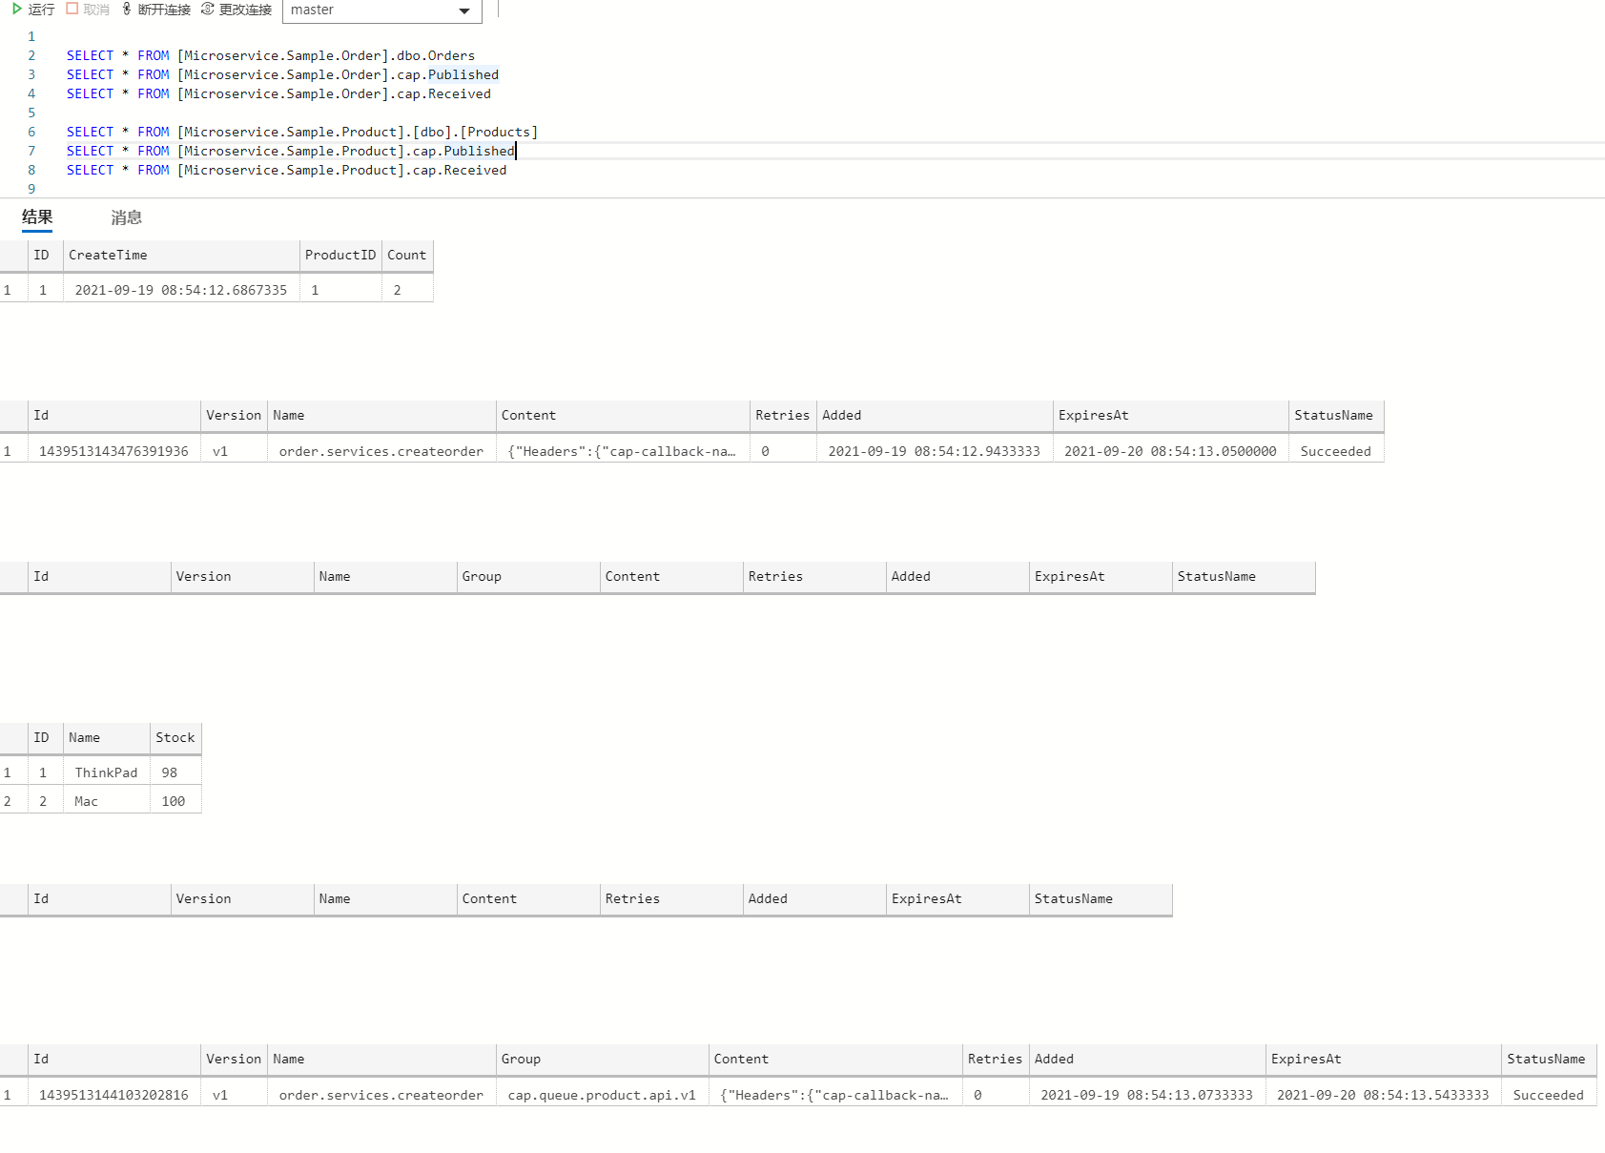The width and height of the screenshot is (1605, 1153).
Task: Select the ThinkPad cell in Products results
Action: coord(106,772)
